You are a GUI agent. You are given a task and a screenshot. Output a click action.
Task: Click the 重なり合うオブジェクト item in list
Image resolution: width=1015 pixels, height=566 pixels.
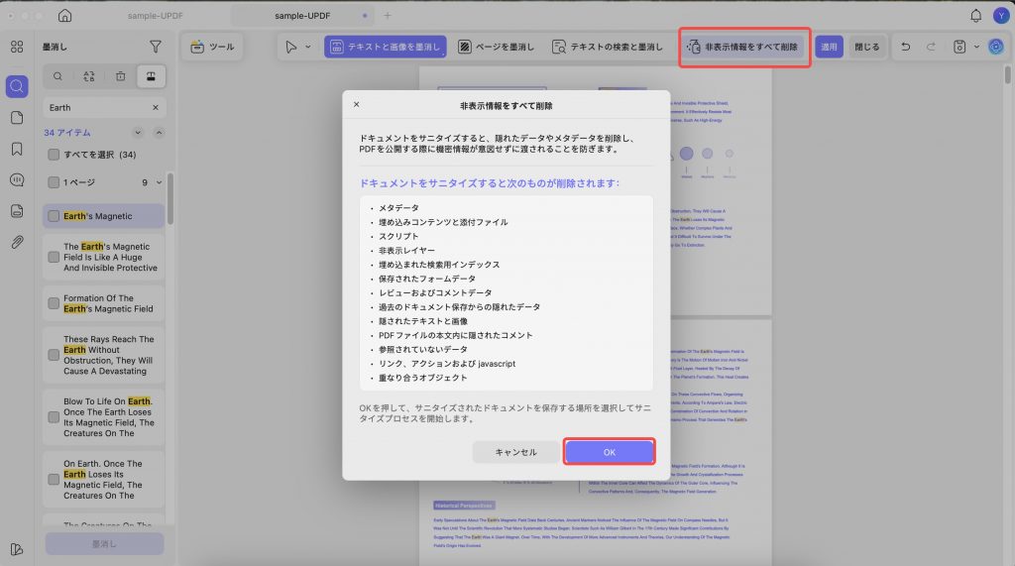point(422,378)
